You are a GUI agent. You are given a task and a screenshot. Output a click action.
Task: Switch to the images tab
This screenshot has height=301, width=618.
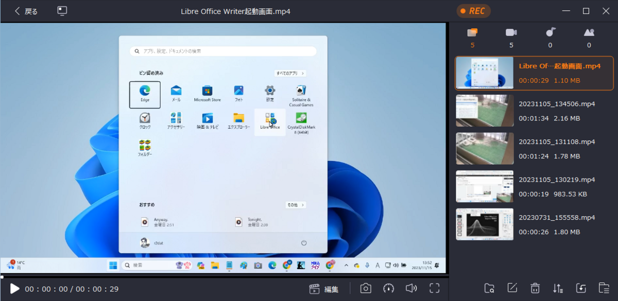pos(589,32)
